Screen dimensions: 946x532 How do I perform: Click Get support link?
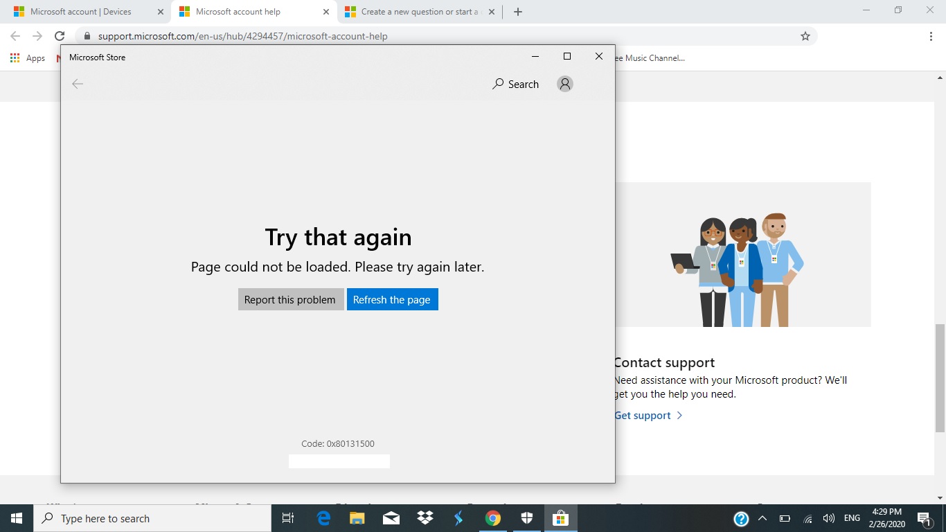click(x=648, y=416)
